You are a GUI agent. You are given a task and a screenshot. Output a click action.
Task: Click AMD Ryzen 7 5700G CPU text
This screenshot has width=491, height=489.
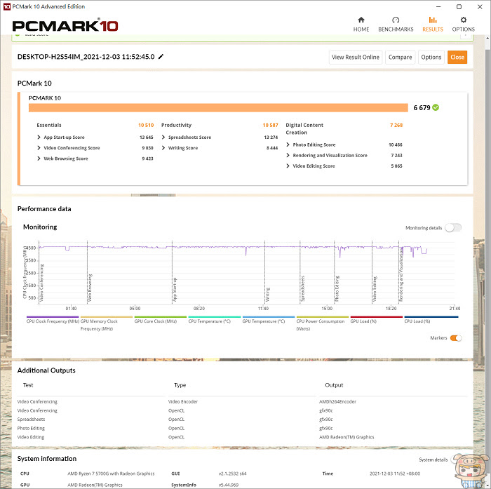coord(111,474)
